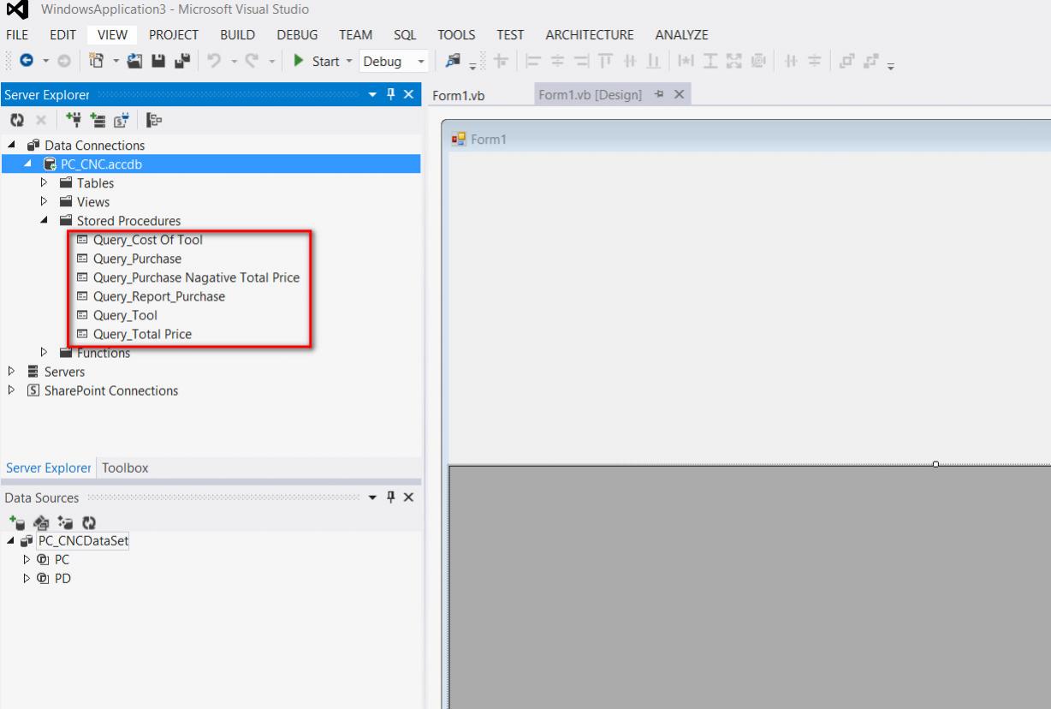Open the ANALYZE menu
Screen dimensions: 1051x709
(681, 35)
